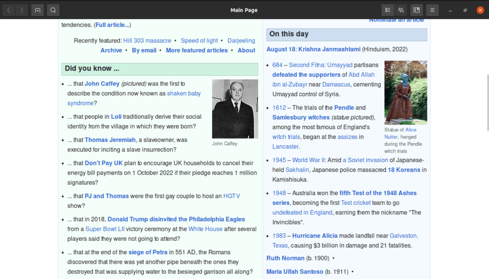The width and height of the screenshot is (489, 279).
Task: Open the Maria Ulfah Santoso article
Action: click(x=295, y=272)
